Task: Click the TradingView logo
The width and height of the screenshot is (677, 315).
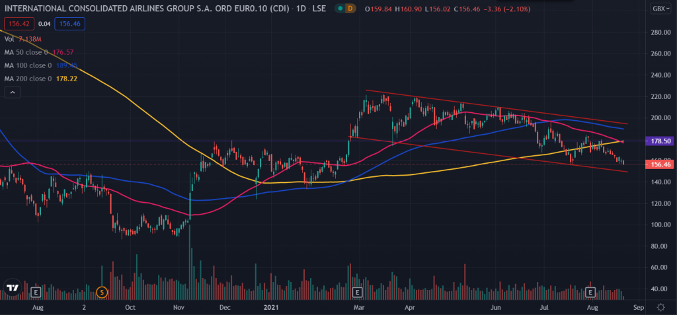Action: [12, 289]
